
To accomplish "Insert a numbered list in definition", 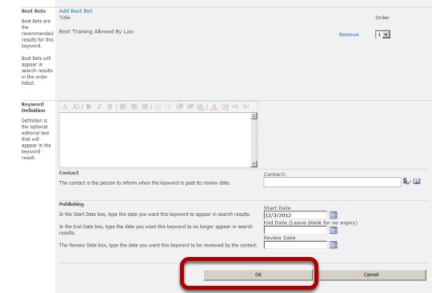I will [158, 106].
